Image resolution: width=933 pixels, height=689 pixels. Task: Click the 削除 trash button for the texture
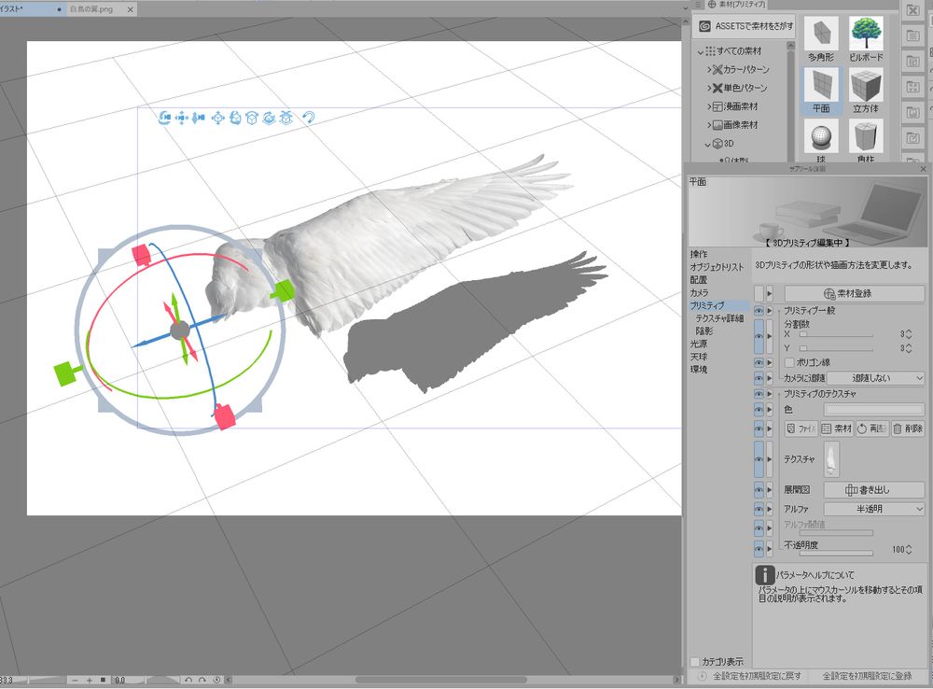[908, 429]
